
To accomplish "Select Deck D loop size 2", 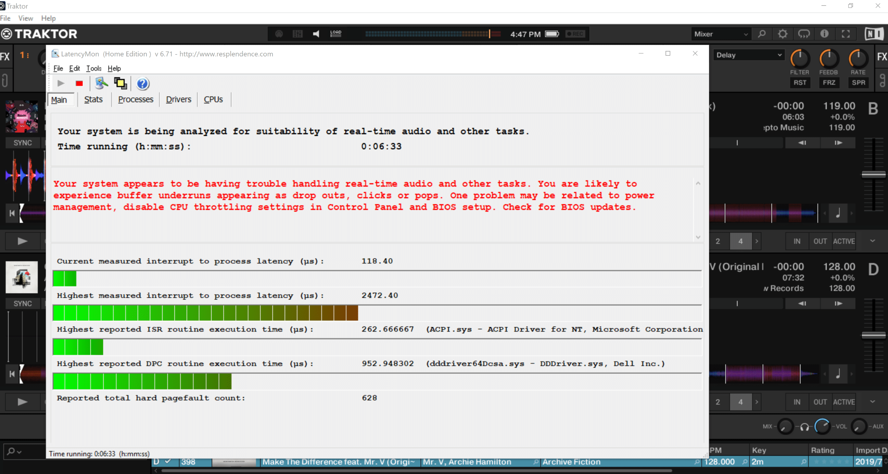I will click(718, 402).
